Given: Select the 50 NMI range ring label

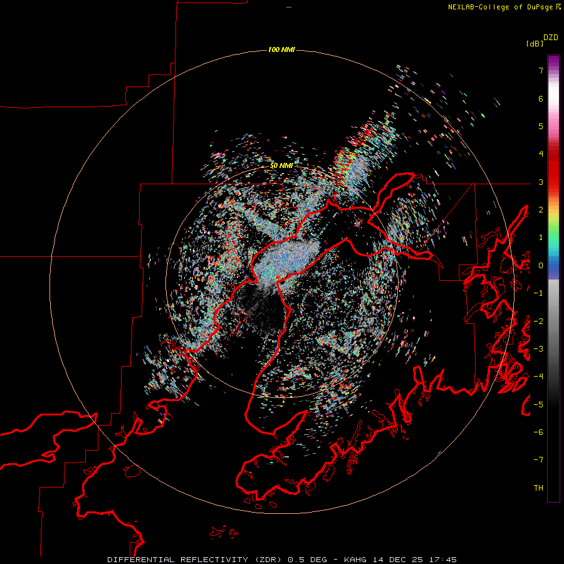Looking at the screenshot, I should point(281,165).
